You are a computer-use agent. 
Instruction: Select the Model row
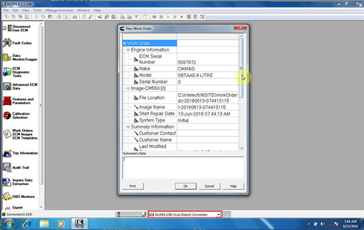(181, 75)
